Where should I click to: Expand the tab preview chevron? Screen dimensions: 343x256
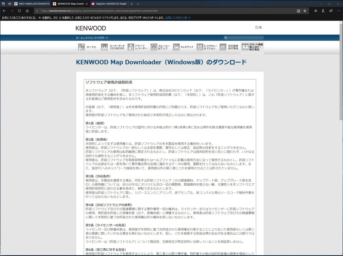[x=138, y=4]
